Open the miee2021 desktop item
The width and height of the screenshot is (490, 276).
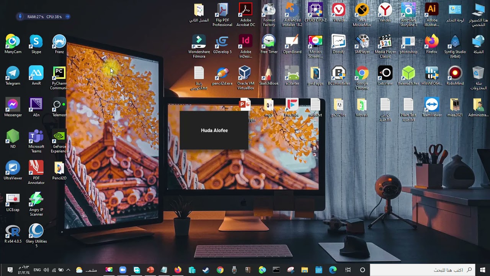(x=455, y=107)
